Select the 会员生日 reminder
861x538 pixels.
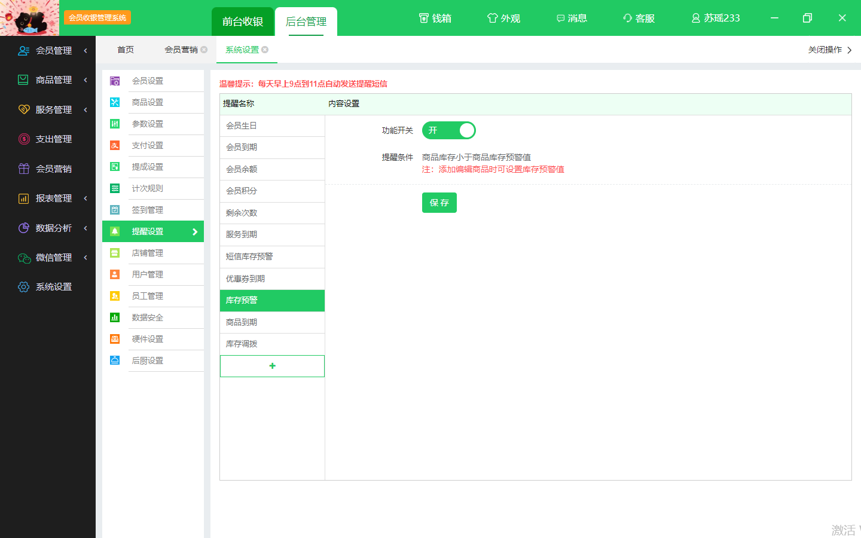click(x=272, y=126)
